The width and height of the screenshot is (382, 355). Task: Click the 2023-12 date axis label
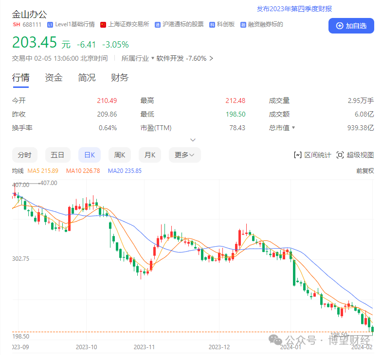pos(219,347)
